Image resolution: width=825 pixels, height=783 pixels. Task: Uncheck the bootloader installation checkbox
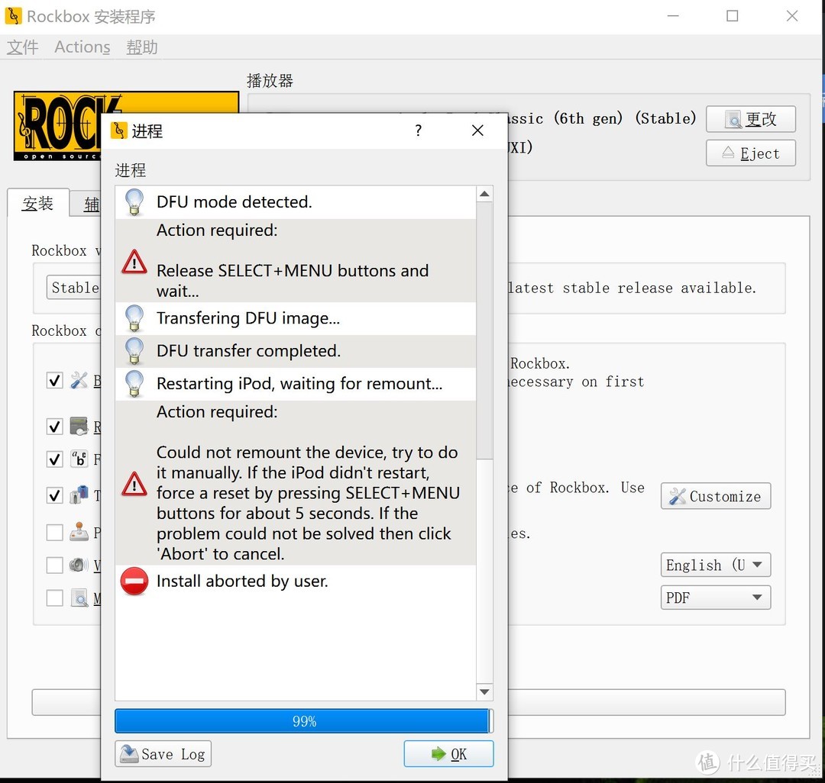54,380
